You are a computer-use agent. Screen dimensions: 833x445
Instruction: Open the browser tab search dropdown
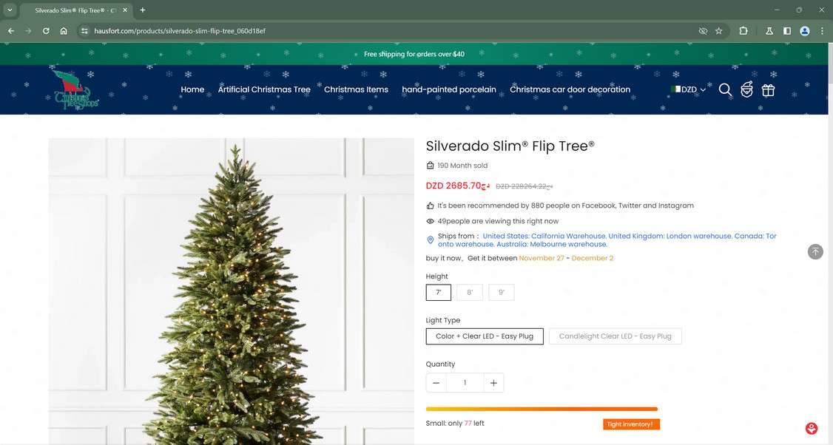pyautogui.click(x=10, y=10)
